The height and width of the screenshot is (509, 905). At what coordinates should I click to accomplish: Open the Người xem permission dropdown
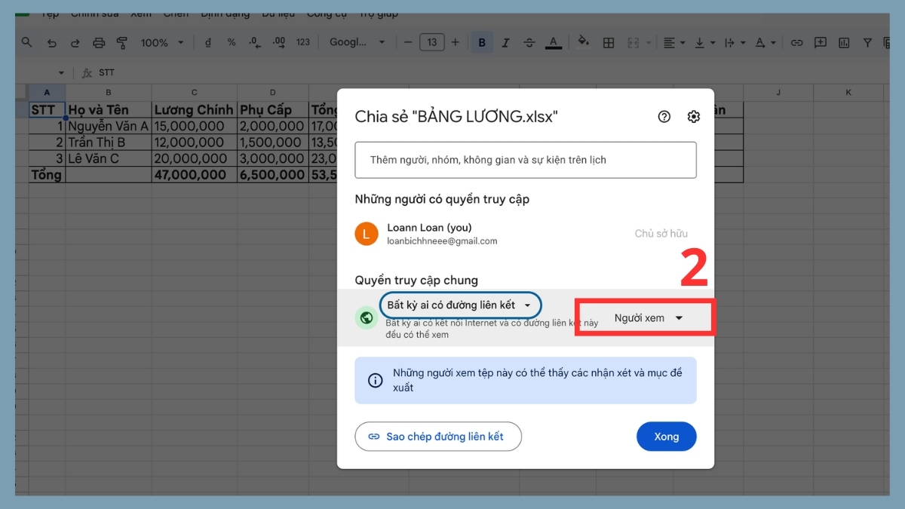(647, 317)
